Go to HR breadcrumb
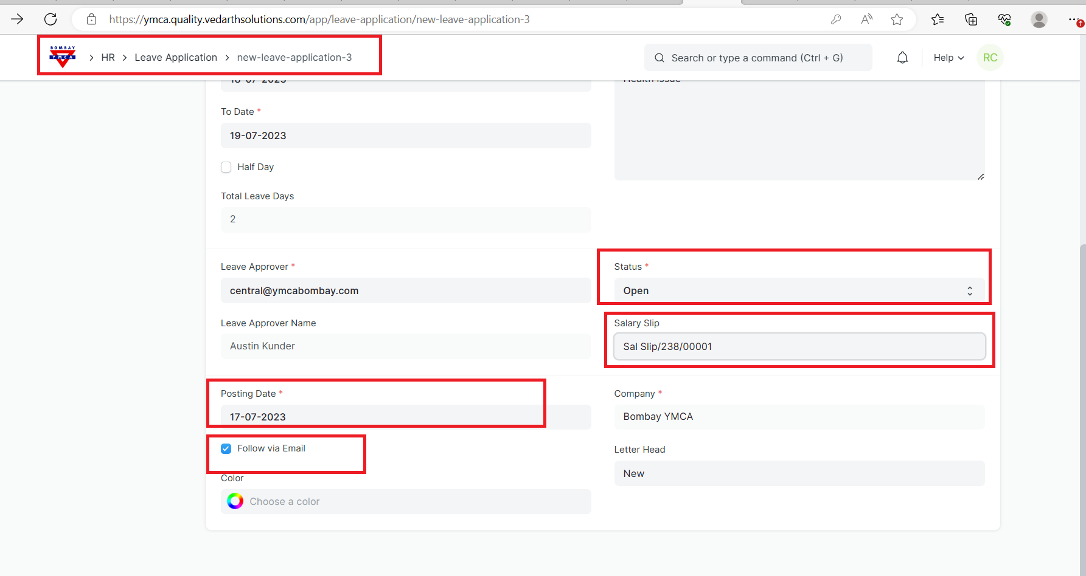Image resolution: width=1086 pixels, height=576 pixels. click(x=108, y=57)
